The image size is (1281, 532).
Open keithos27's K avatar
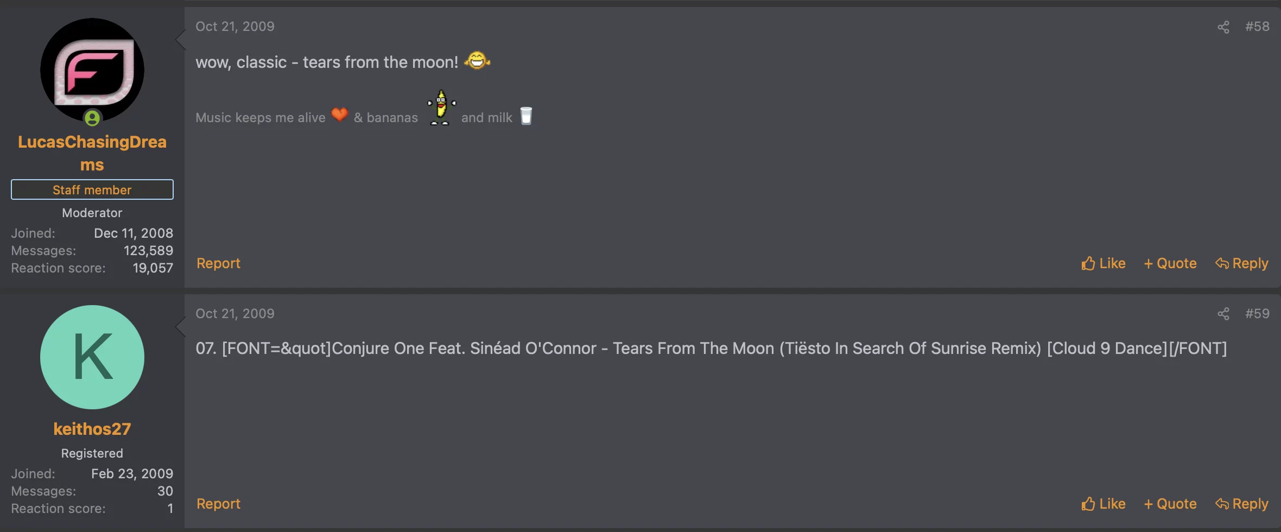click(x=92, y=357)
